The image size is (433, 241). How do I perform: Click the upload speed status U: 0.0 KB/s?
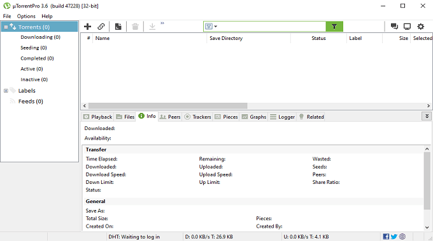(x=306, y=237)
